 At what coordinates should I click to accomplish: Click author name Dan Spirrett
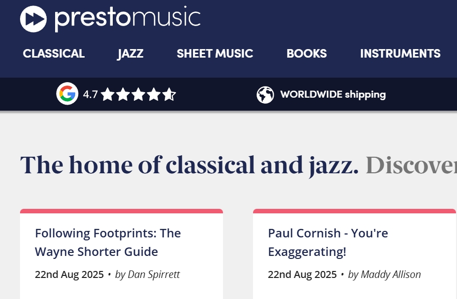click(153, 274)
